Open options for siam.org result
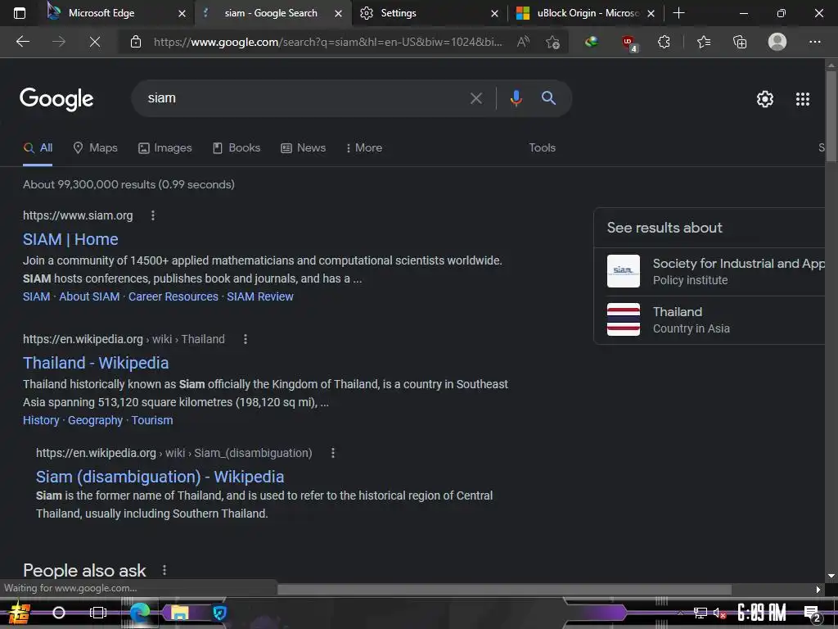Screen dimensions: 838x629 coord(153,215)
